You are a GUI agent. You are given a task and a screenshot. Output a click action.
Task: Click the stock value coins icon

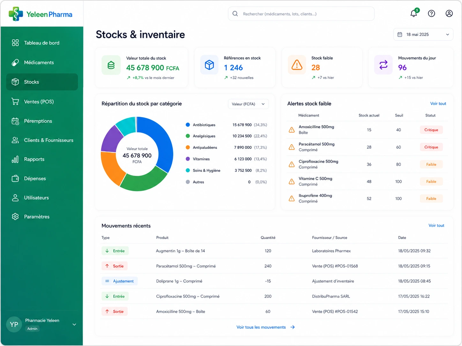point(111,65)
